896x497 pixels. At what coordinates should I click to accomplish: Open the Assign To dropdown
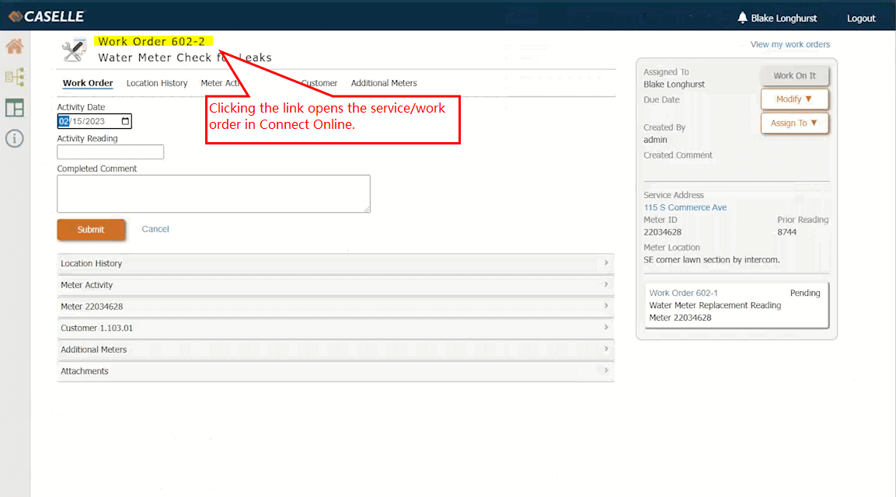click(794, 123)
